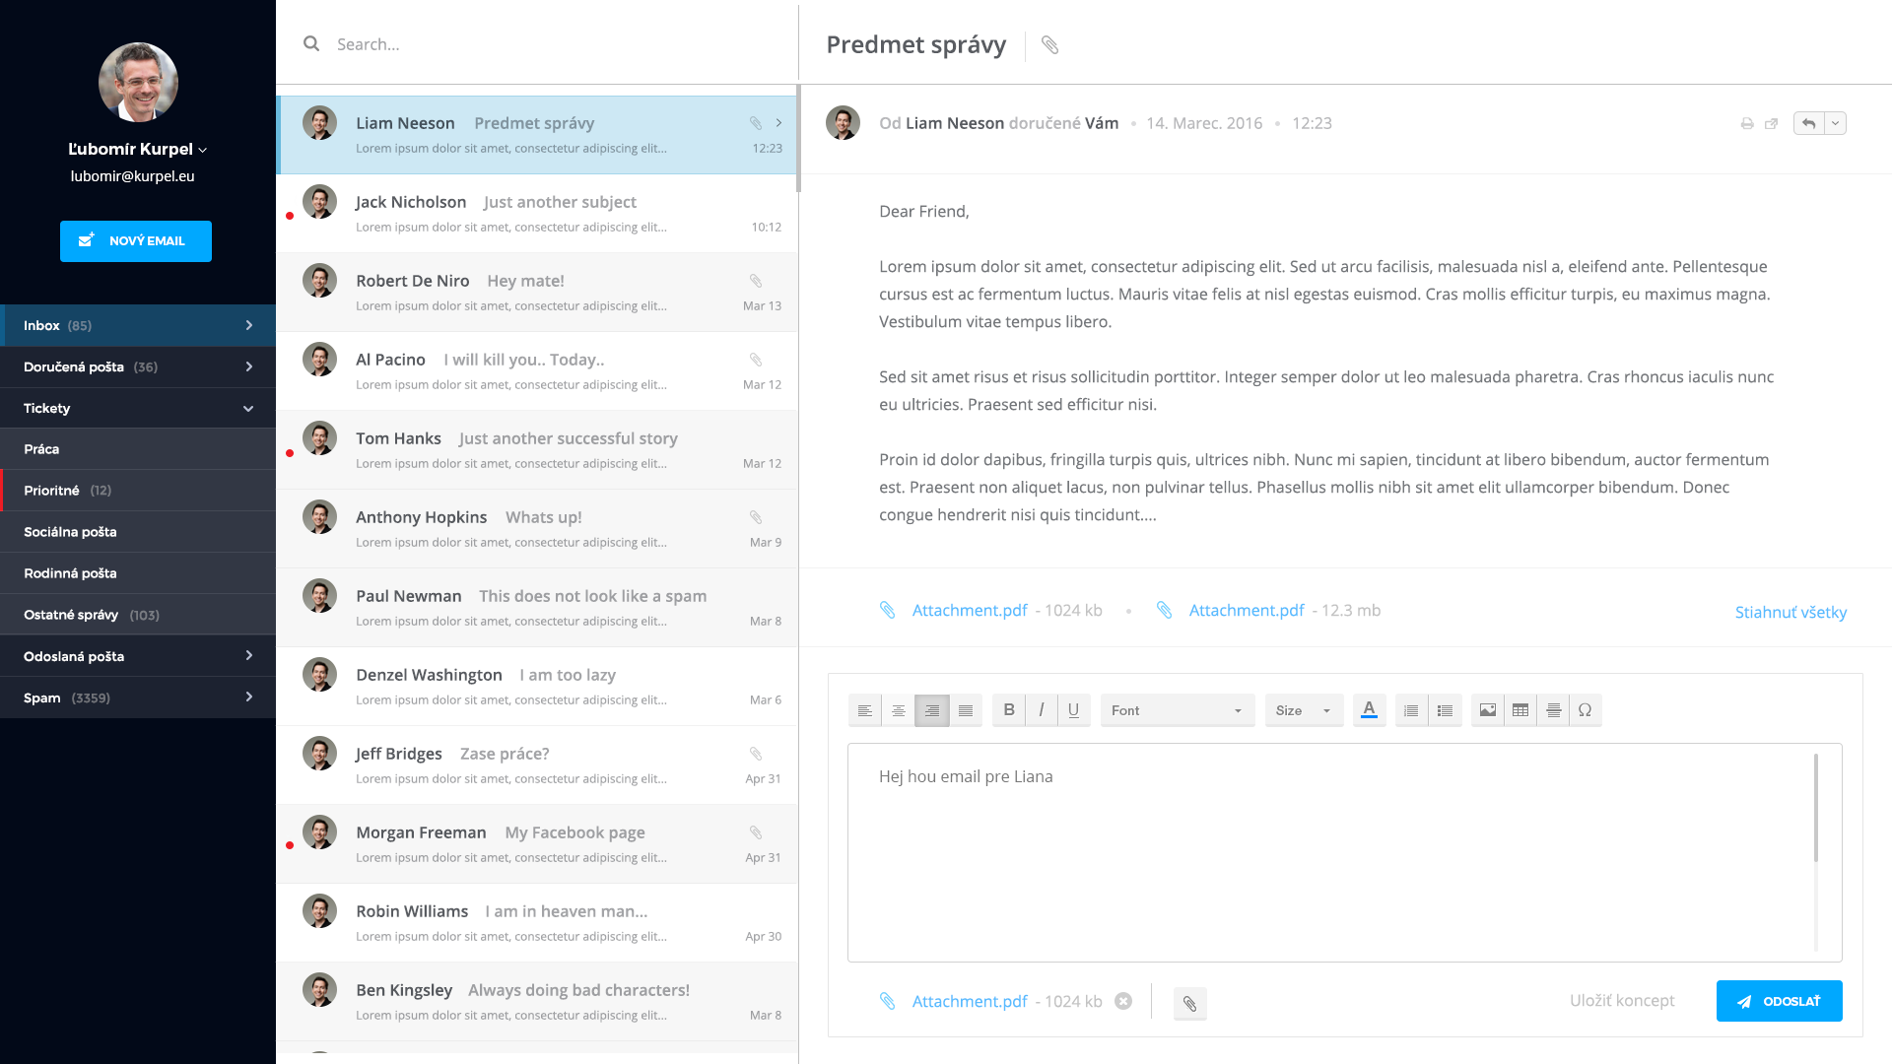Toggle italic formatting

point(1041,710)
